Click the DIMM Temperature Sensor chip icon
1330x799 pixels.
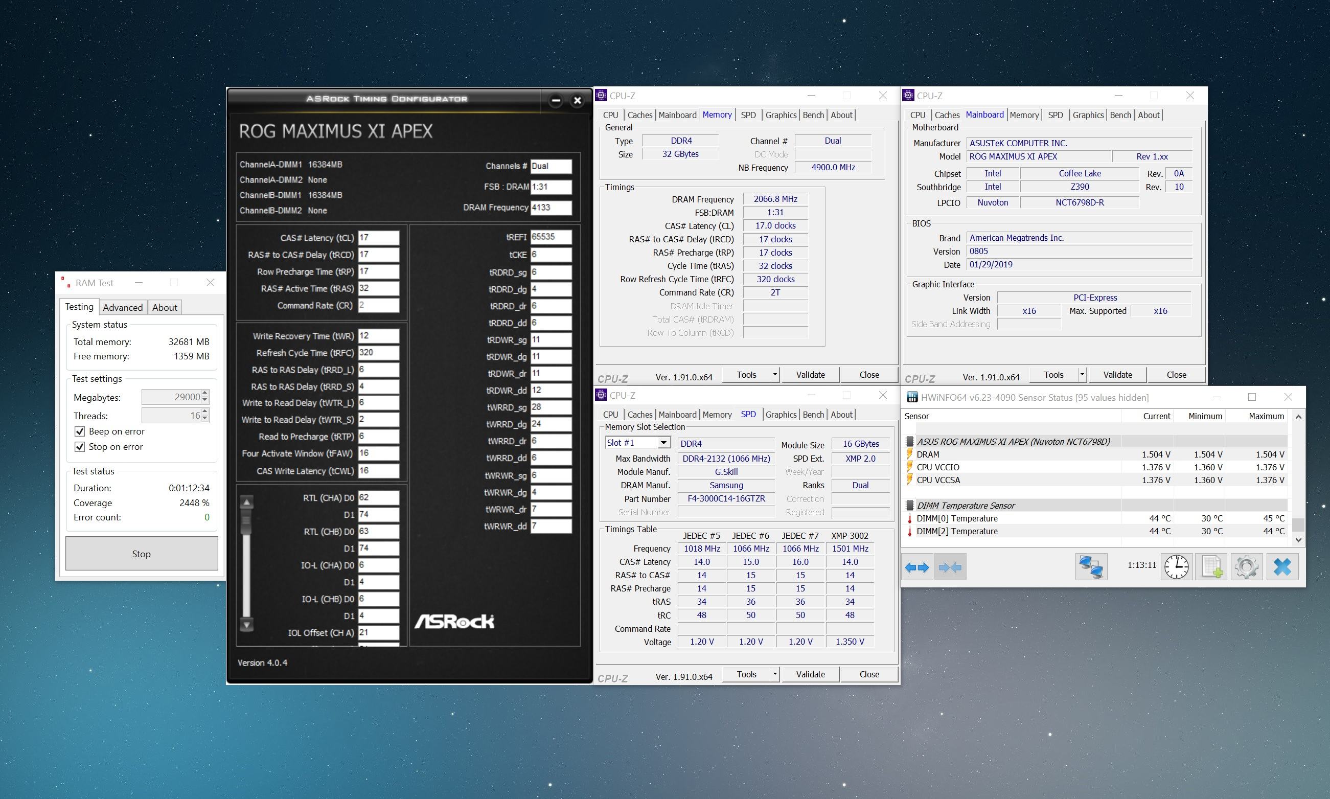tap(910, 506)
